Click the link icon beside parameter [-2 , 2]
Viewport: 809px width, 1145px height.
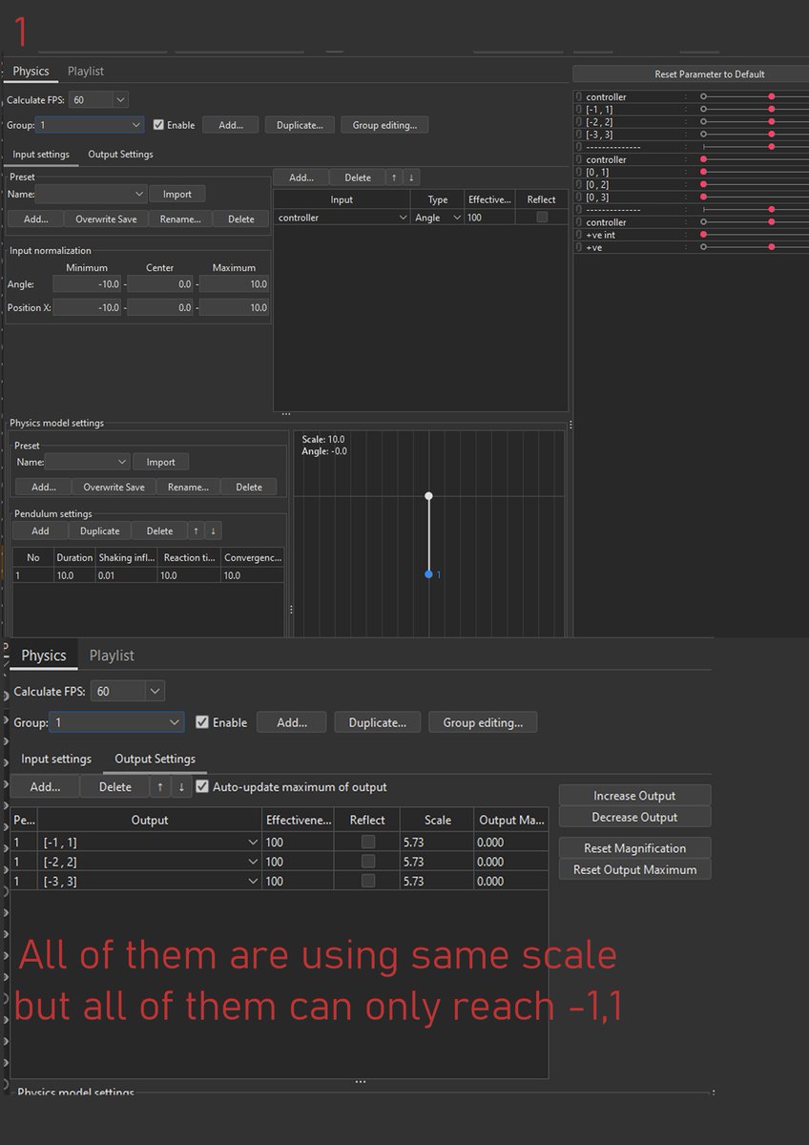coord(578,122)
